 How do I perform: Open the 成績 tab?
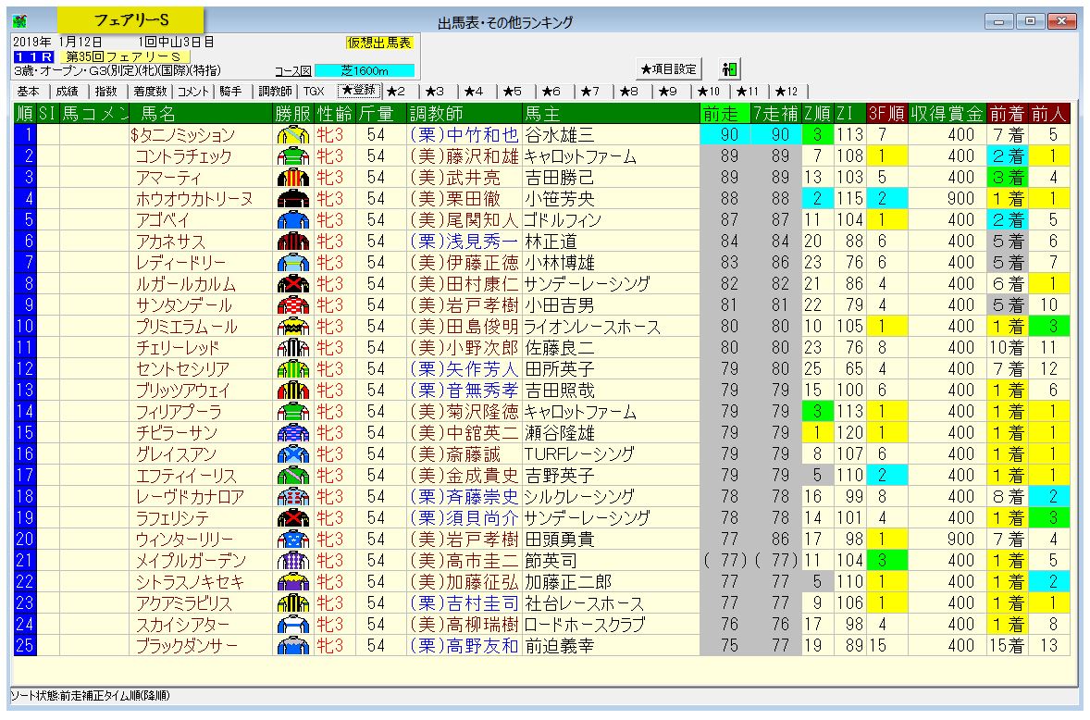[x=68, y=92]
